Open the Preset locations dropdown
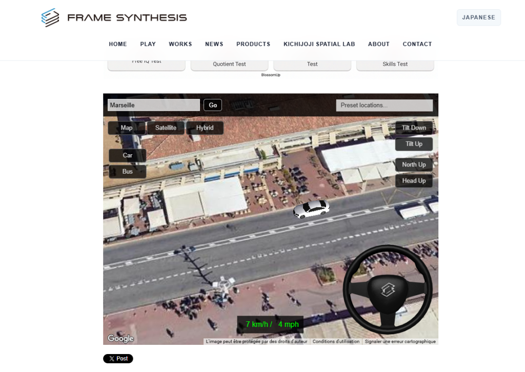Image resolution: width=525 pixels, height=372 pixels. click(x=385, y=105)
